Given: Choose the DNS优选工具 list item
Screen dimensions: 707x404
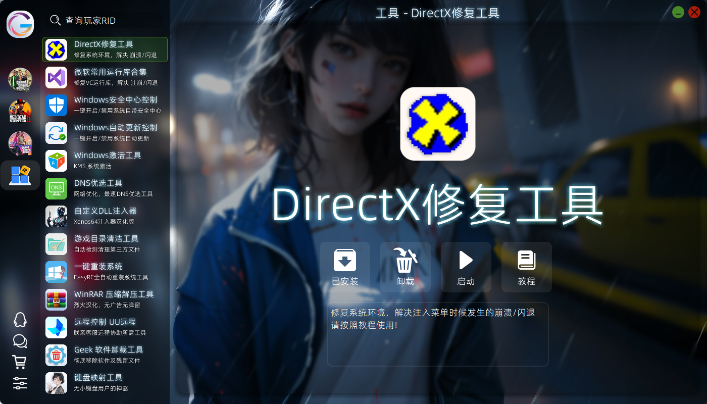Looking at the screenshot, I should click(105, 188).
